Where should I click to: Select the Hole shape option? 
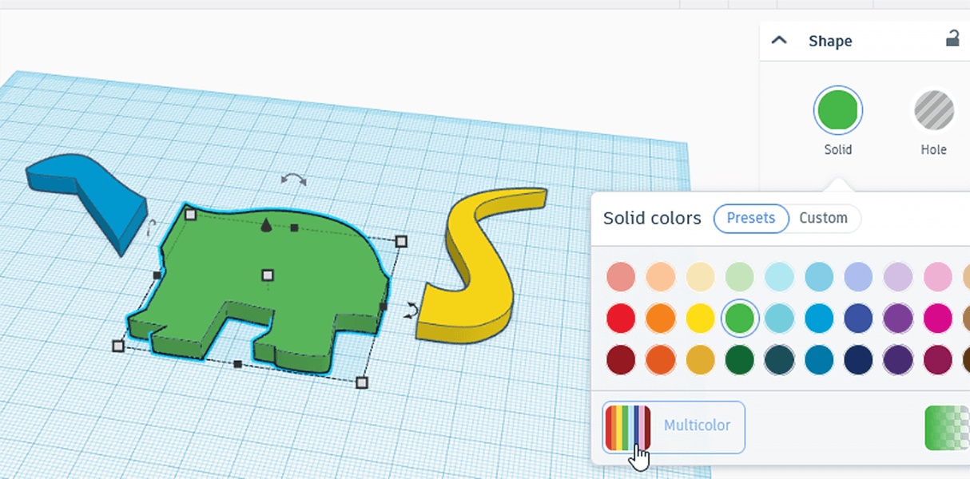[x=933, y=111]
